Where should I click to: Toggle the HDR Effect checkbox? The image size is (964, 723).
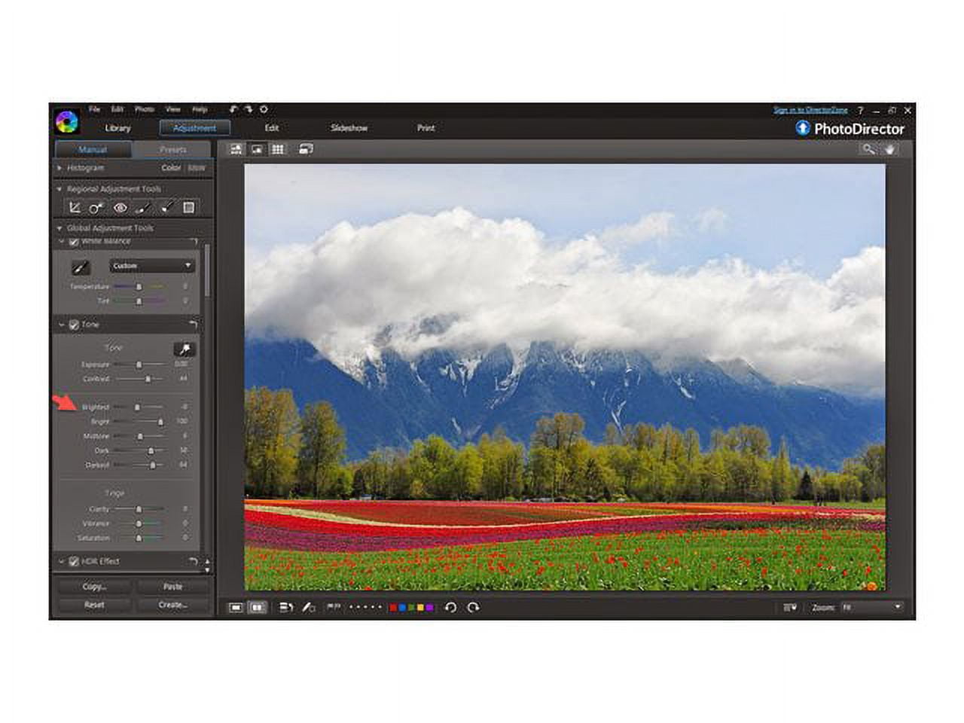tap(74, 562)
